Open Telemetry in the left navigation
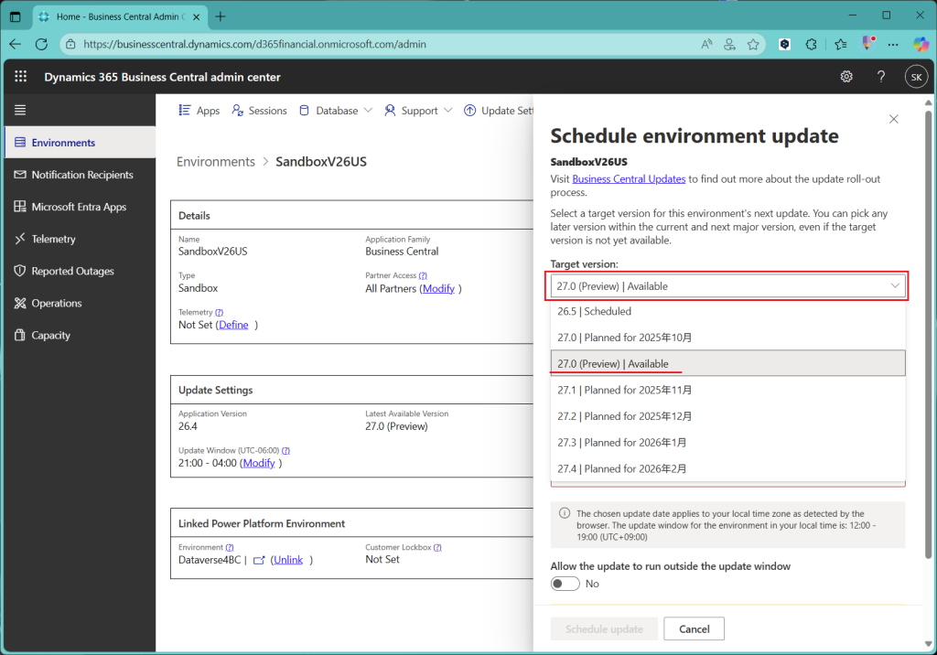Image resolution: width=937 pixels, height=655 pixels. click(x=53, y=239)
